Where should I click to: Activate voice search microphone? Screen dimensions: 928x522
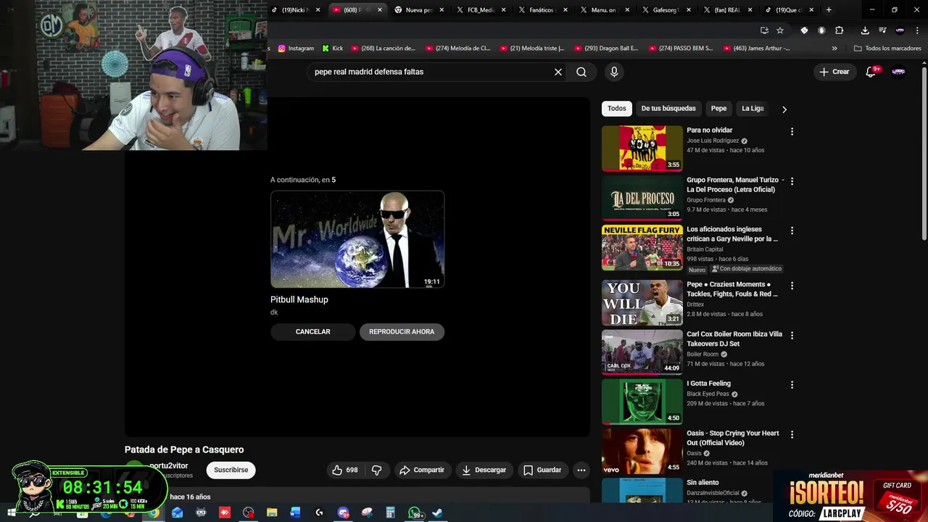click(x=614, y=72)
